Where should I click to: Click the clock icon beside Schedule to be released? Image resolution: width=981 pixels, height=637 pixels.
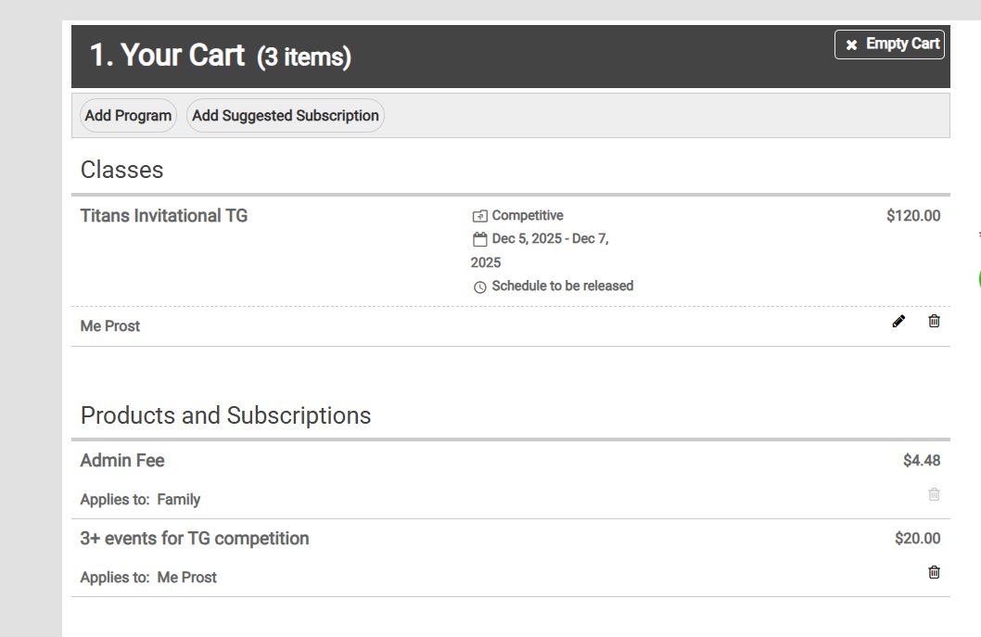tap(479, 287)
